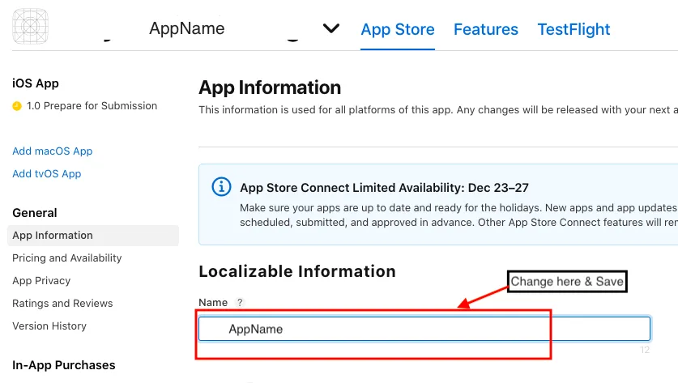
Task: Open the App Store tab
Action: click(x=397, y=30)
